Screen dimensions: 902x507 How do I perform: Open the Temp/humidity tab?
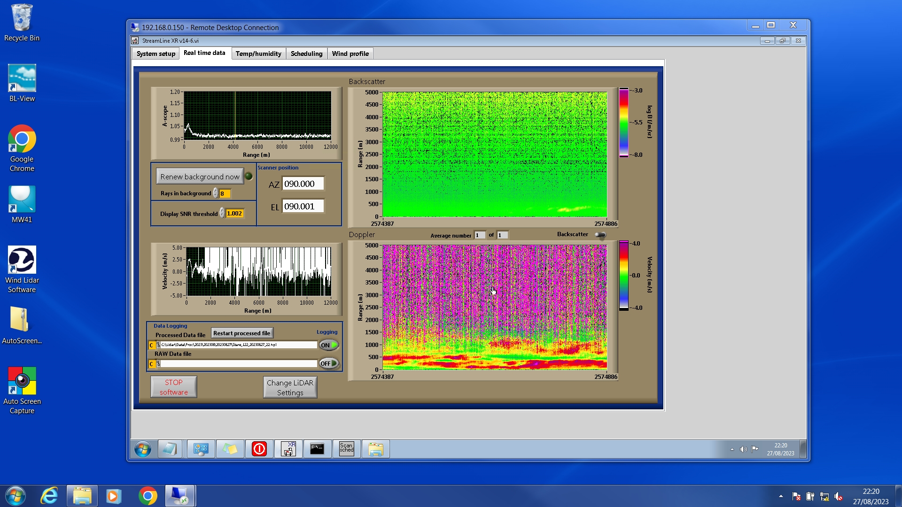258,54
